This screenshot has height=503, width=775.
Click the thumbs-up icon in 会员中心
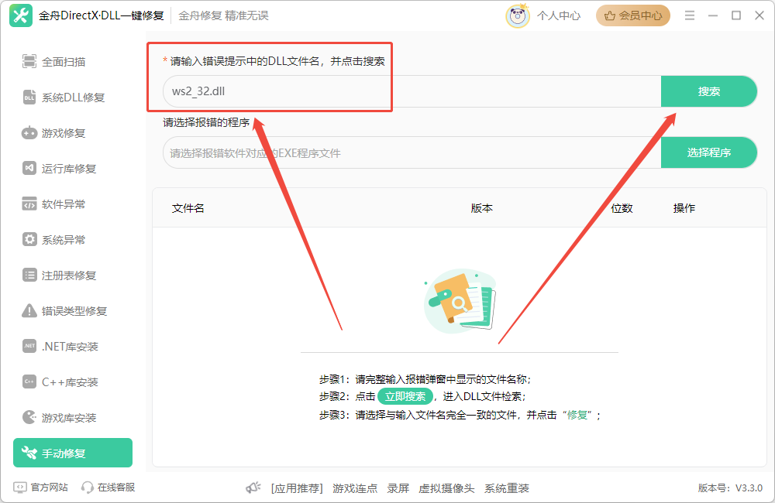coord(610,15)
